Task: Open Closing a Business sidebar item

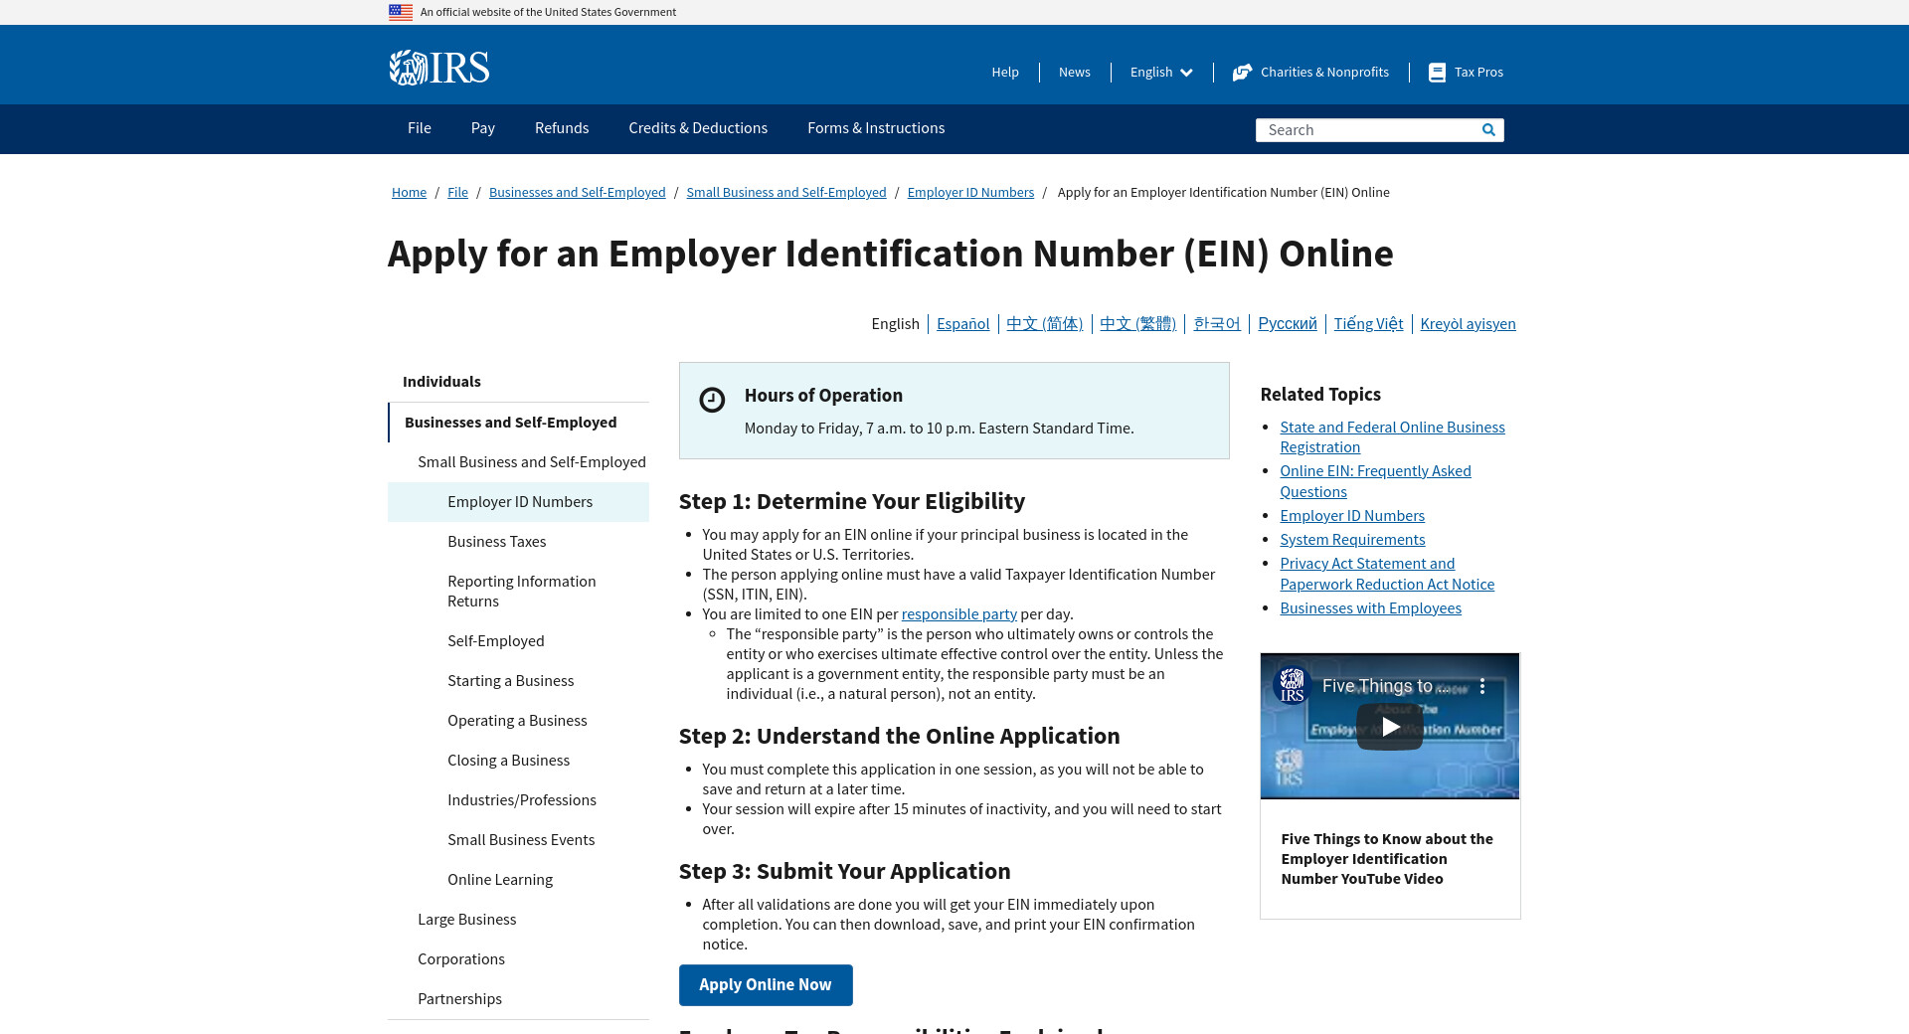Action: click(518, 761)
